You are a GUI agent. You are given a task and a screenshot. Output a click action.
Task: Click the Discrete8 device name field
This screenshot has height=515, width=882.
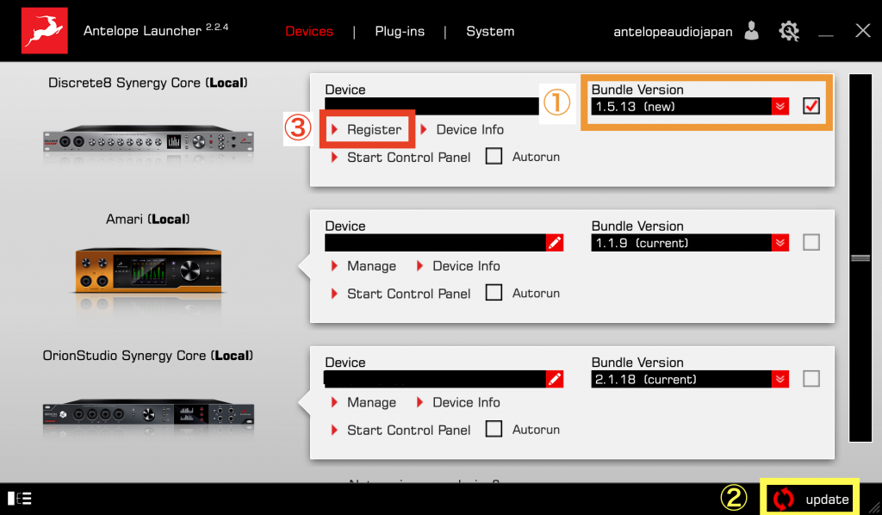click(432, 106)
